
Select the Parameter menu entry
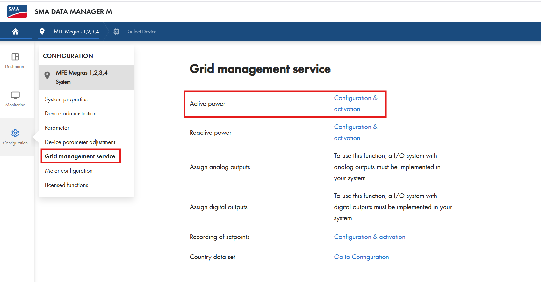click(x=57, y=128)
